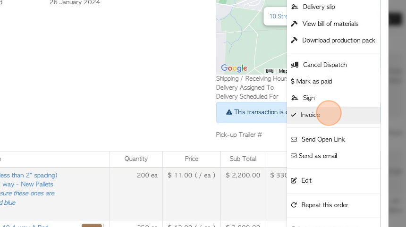The width and height of the screenshot is (406, 227).
Task: Click the 10 Stre address map label
Action: (278, 16)
